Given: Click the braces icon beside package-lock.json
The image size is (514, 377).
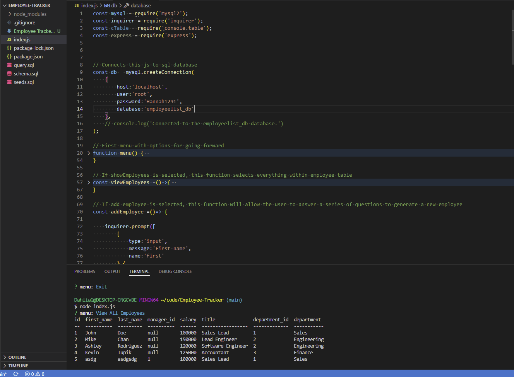Looking at the screenshot, I should click(x=9, y=48).
